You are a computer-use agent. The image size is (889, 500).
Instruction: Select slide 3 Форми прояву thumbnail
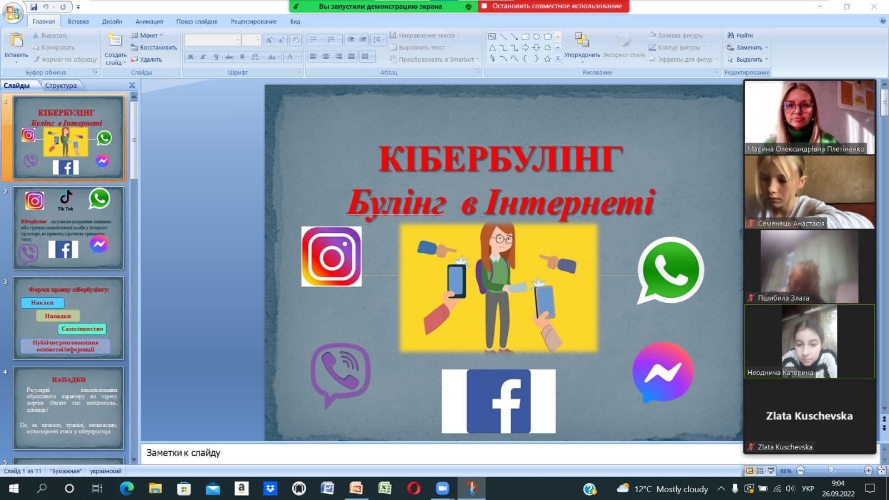[x=68, y=318]
